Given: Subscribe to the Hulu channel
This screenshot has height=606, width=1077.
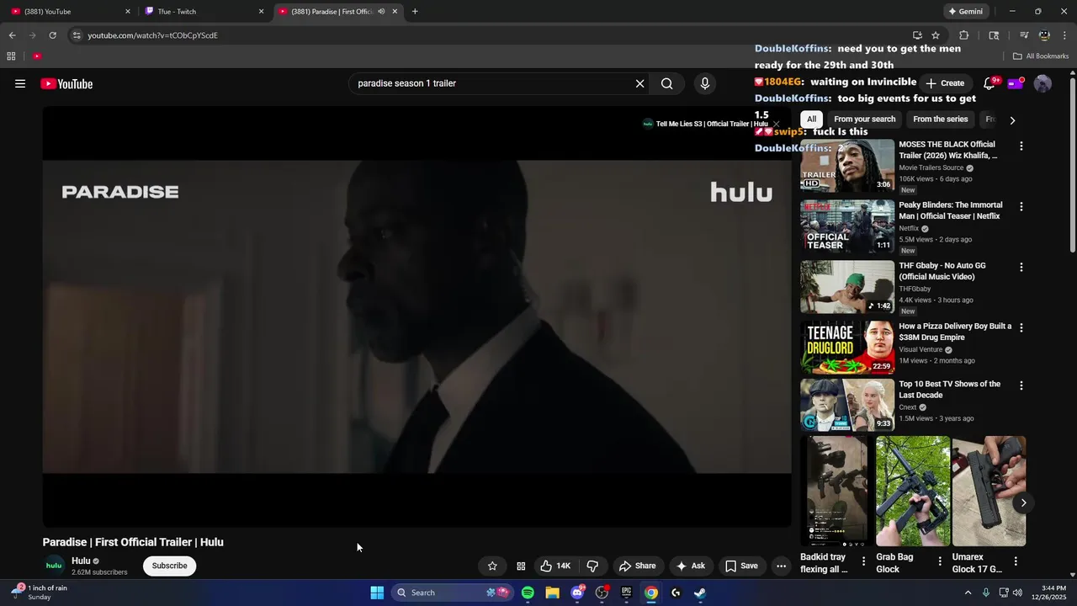Looking at the screenshot, I should tap(170, 566).
